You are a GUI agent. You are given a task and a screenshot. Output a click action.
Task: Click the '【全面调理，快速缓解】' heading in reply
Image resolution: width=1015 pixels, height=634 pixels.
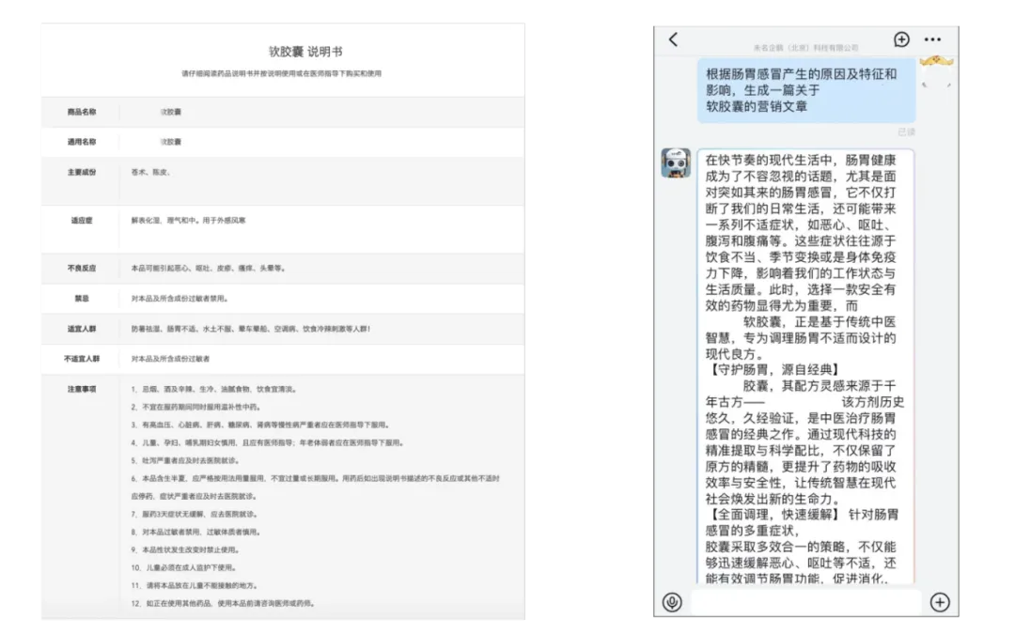click(x=774, y=515)
